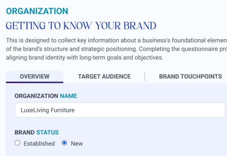Click the teal word 'NAME' in the label
Screen dimensions: 227x156
[68, 96]
